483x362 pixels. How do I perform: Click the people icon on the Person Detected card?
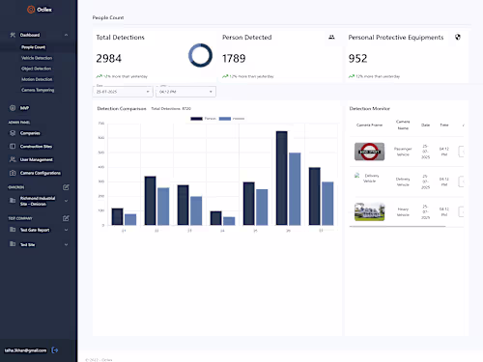click(331, 38)
